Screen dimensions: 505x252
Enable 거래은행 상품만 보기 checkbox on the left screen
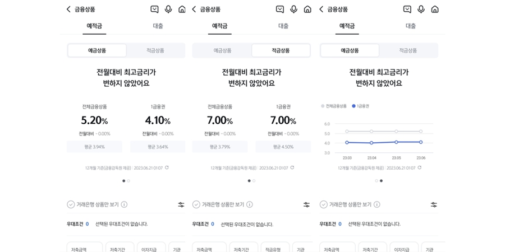point(71,205)
